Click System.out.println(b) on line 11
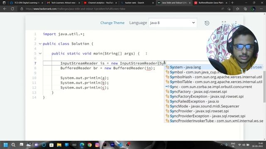This screenshot has height=149, width=266. pyautogui.click(x=84, y=83)
